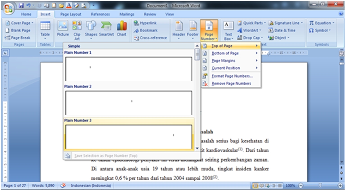The image size is (346, 191).
Task: Click zoom in plus button
Action: (340, 186)
